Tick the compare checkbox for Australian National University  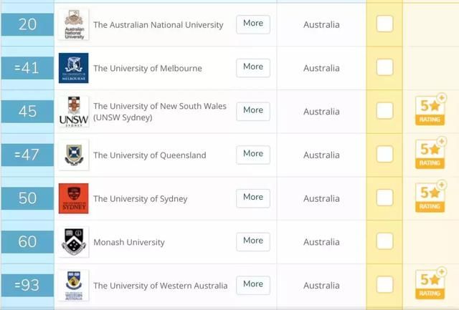[384, 24]
